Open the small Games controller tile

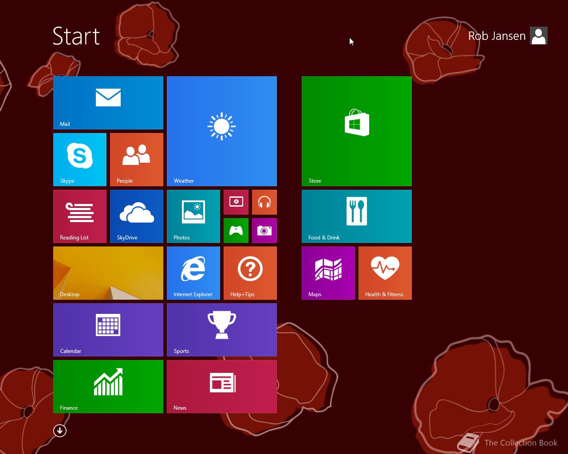click(236, 231)
